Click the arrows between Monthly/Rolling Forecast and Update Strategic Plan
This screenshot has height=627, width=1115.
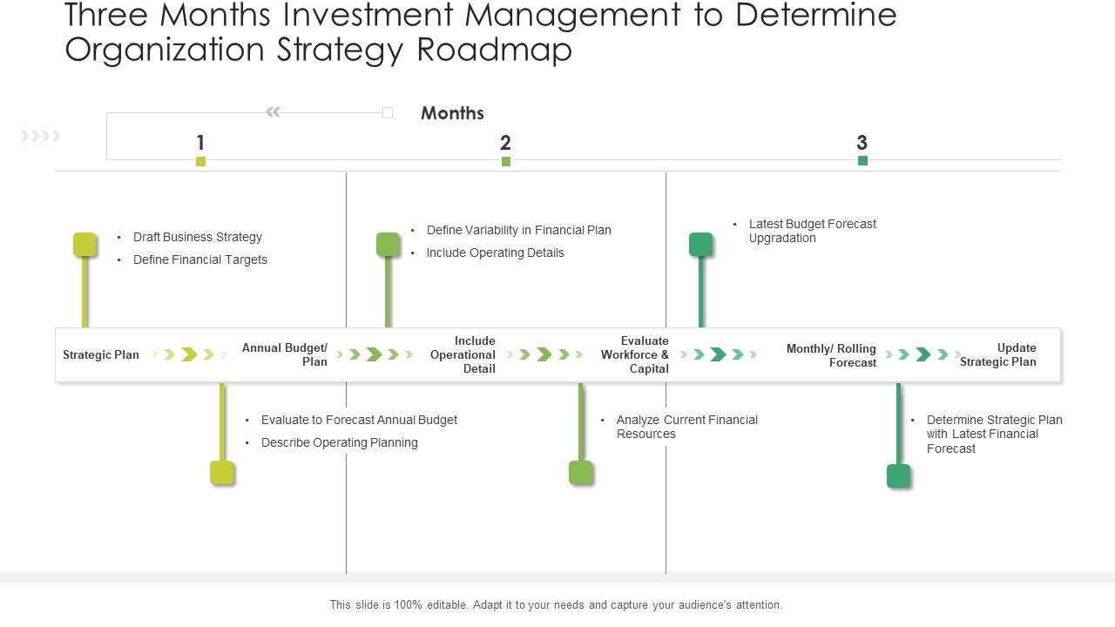point(922,354)
